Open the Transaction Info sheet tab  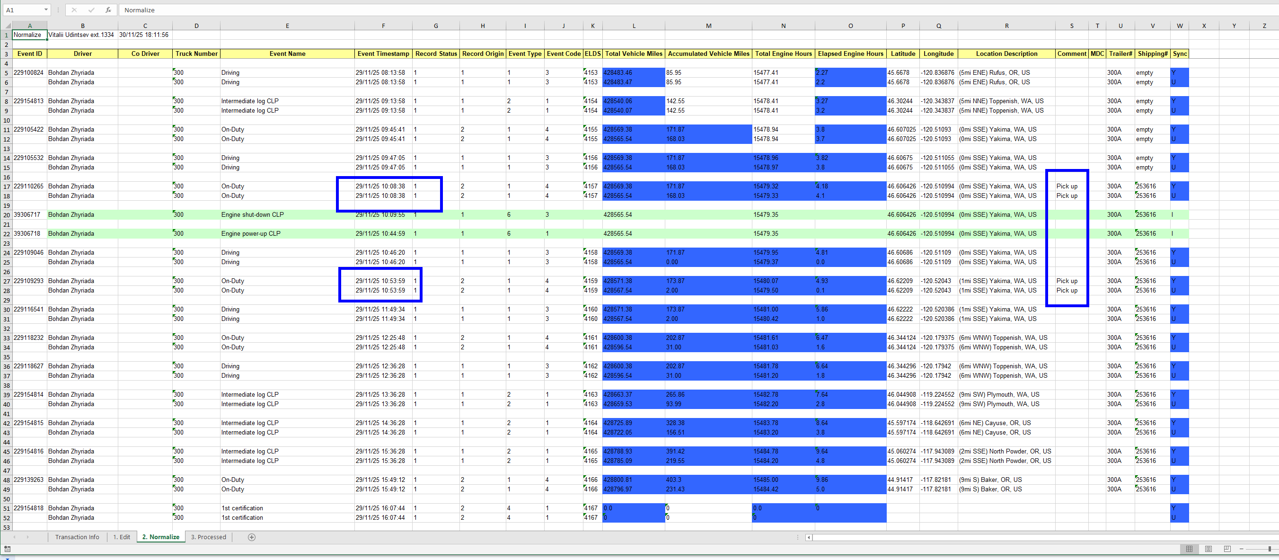[77, 537]
